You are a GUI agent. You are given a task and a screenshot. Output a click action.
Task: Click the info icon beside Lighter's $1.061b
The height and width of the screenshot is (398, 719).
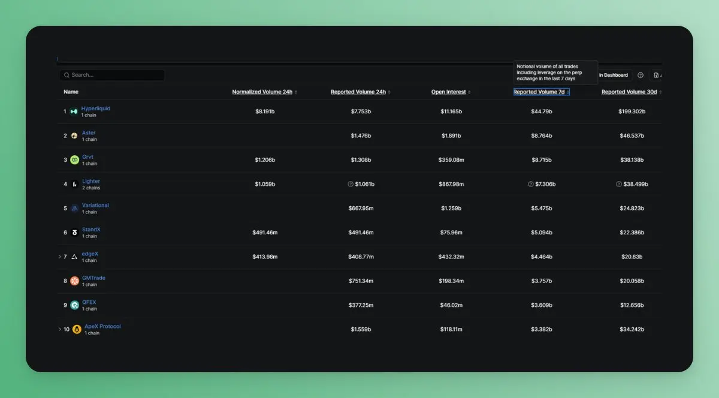tap(351, 184)
